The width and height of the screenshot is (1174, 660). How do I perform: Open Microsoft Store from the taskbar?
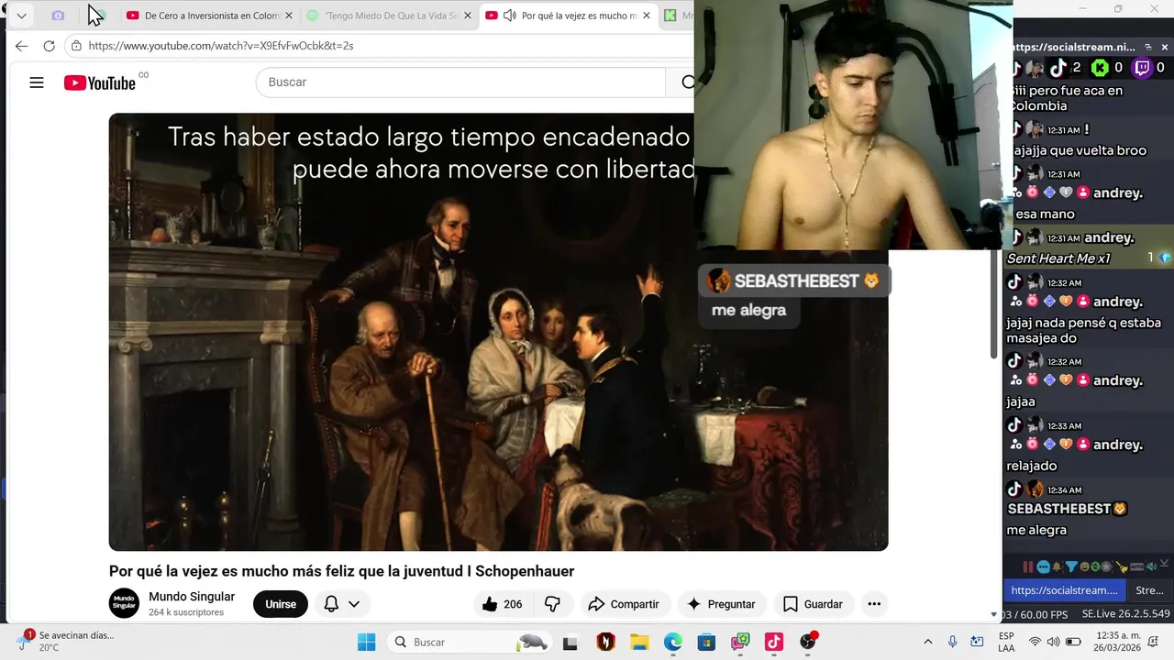(706, 642)
